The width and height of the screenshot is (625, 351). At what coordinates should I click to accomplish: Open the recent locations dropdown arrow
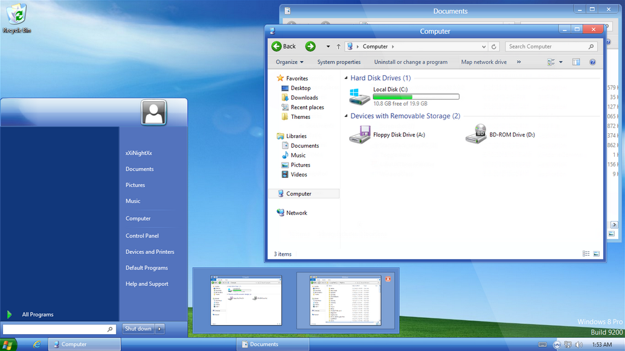328,46
